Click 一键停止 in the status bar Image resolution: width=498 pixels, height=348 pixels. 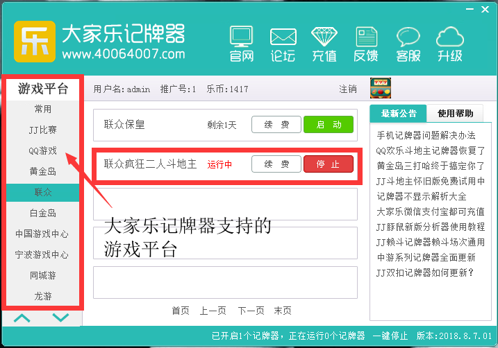click(x=390, y=336)
